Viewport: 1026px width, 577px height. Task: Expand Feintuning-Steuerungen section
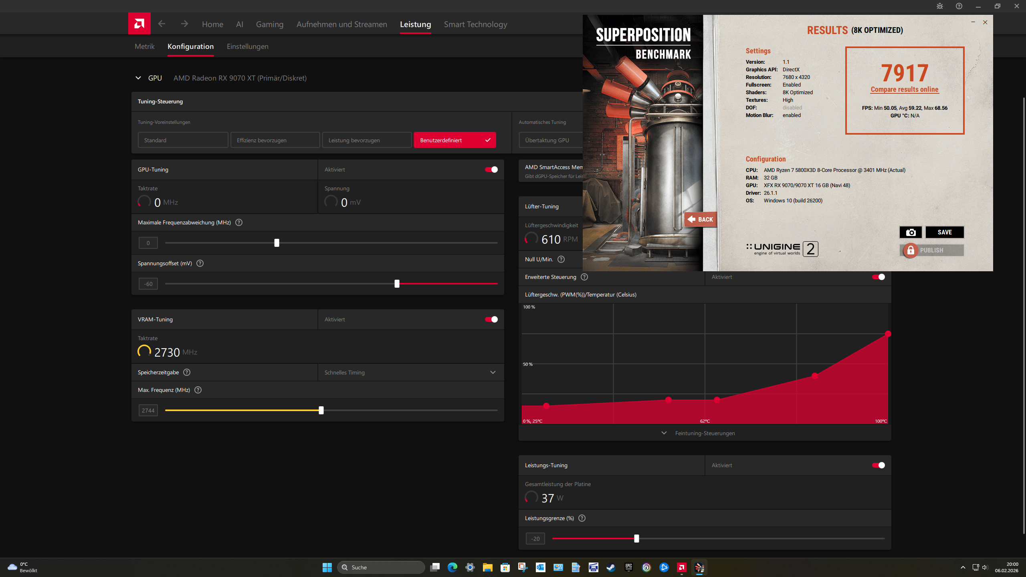pos(705,433)
